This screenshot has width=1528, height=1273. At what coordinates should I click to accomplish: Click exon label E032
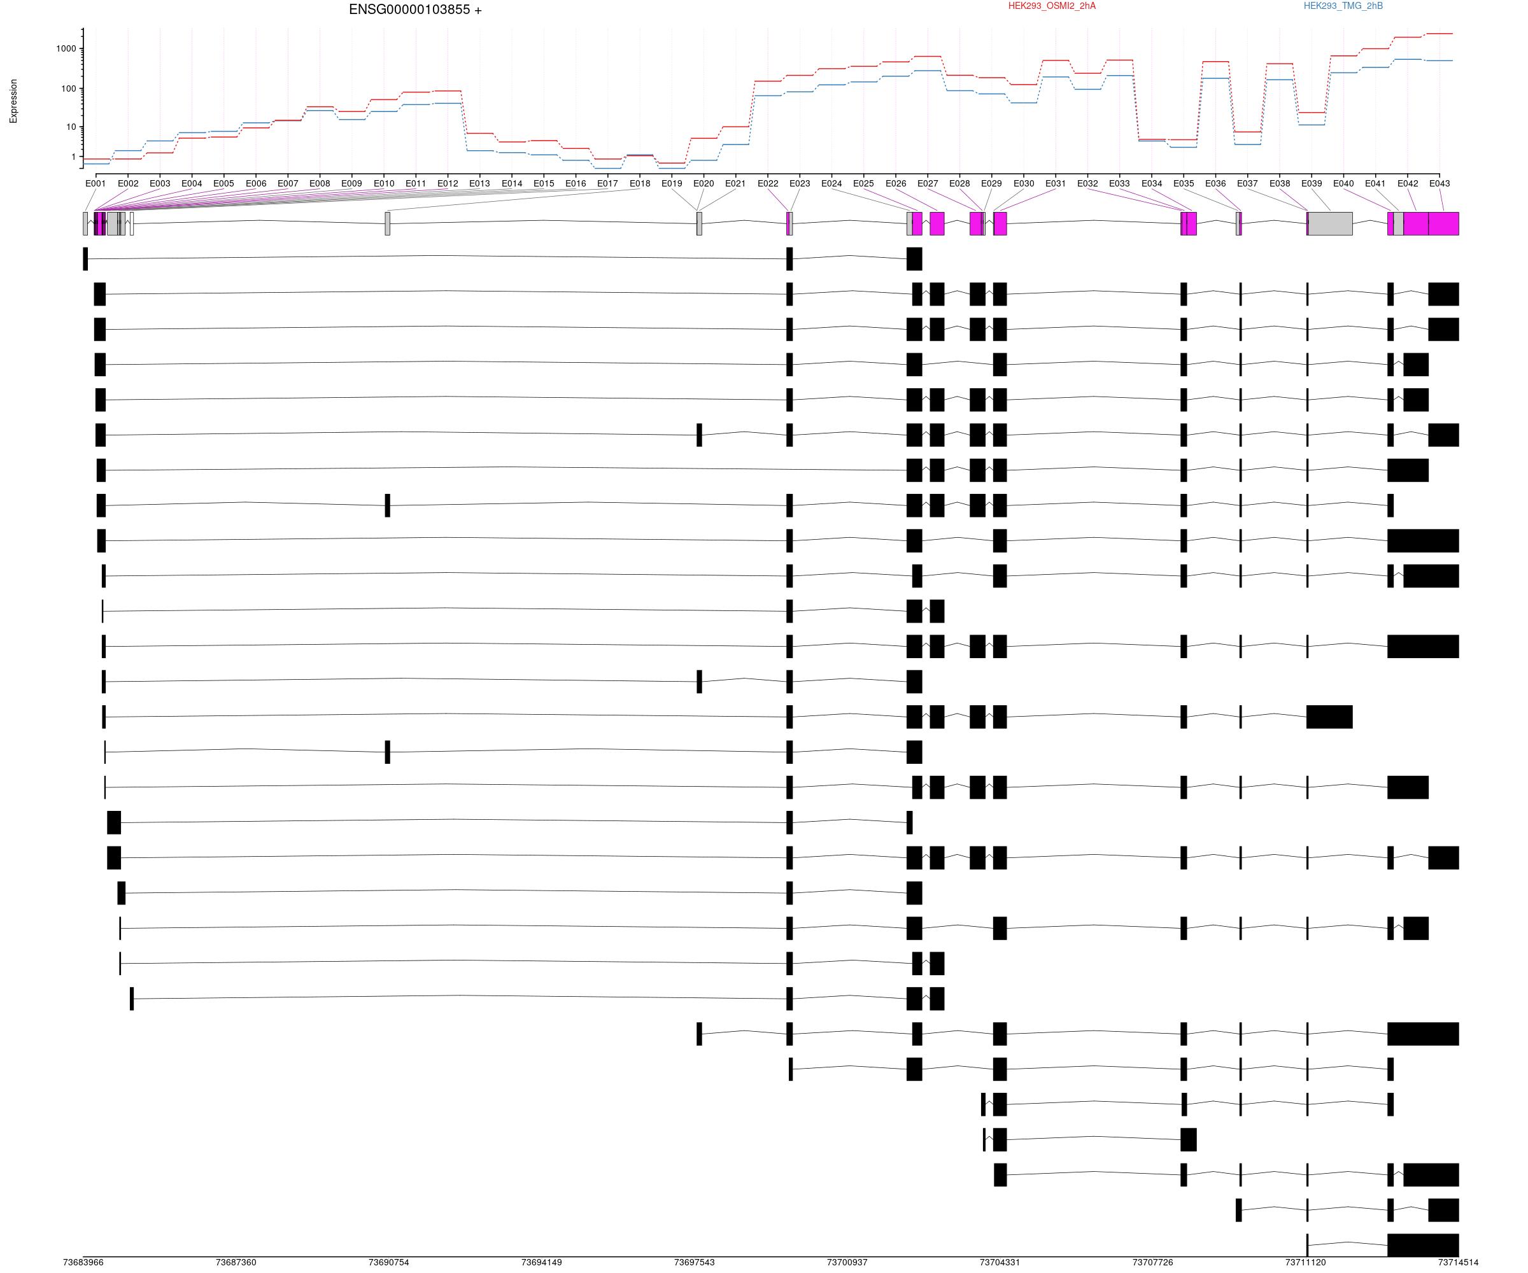(x=1088, y=184)
